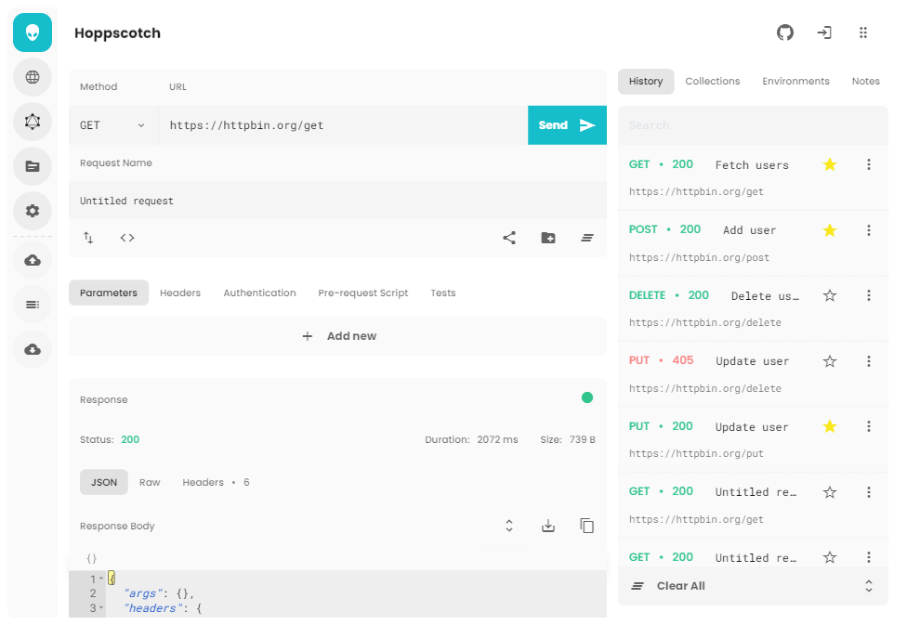The image size is (907, 625).
Task: Show generated code icon
Action: coord(127,238)
